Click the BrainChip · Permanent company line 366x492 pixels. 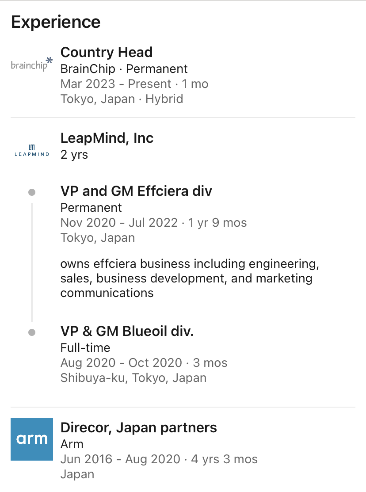[x=124, y=69]
